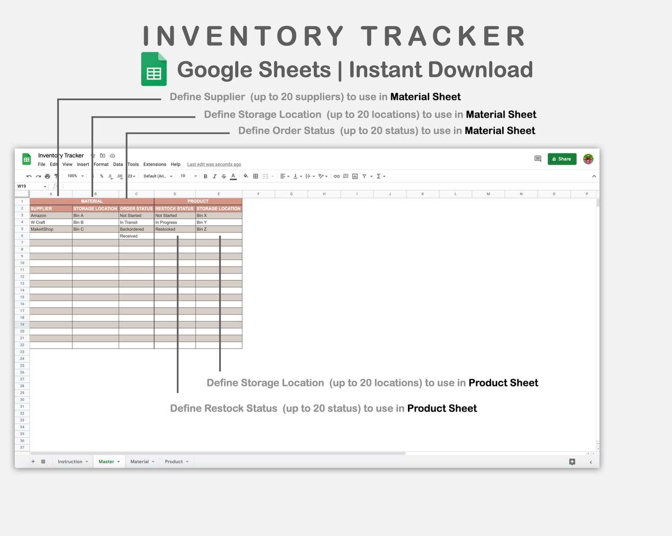Open the Master sheet tab menu
The width and height of the screenshot is (672, 536).
[118, 461]
